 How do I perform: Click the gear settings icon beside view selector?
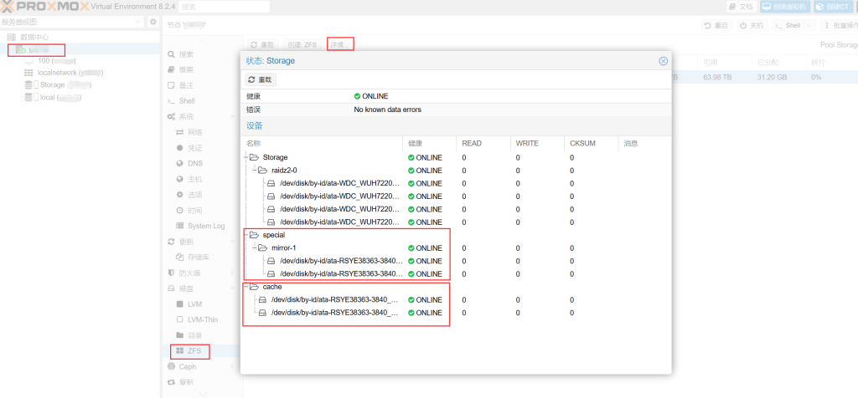[x=153, y=22]
